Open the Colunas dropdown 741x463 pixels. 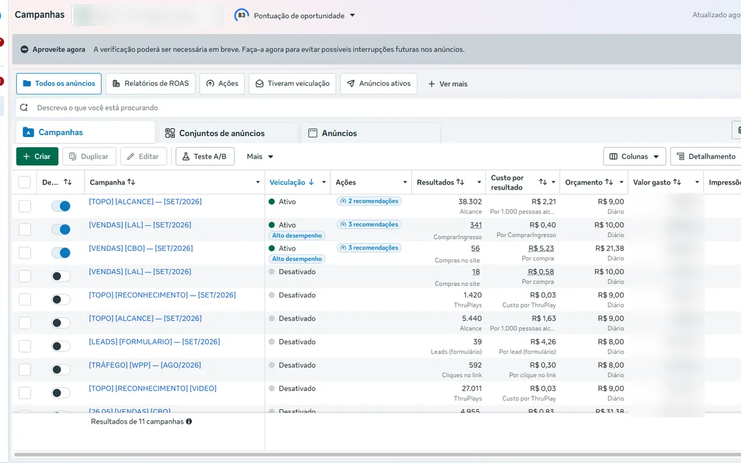point(635,156)
